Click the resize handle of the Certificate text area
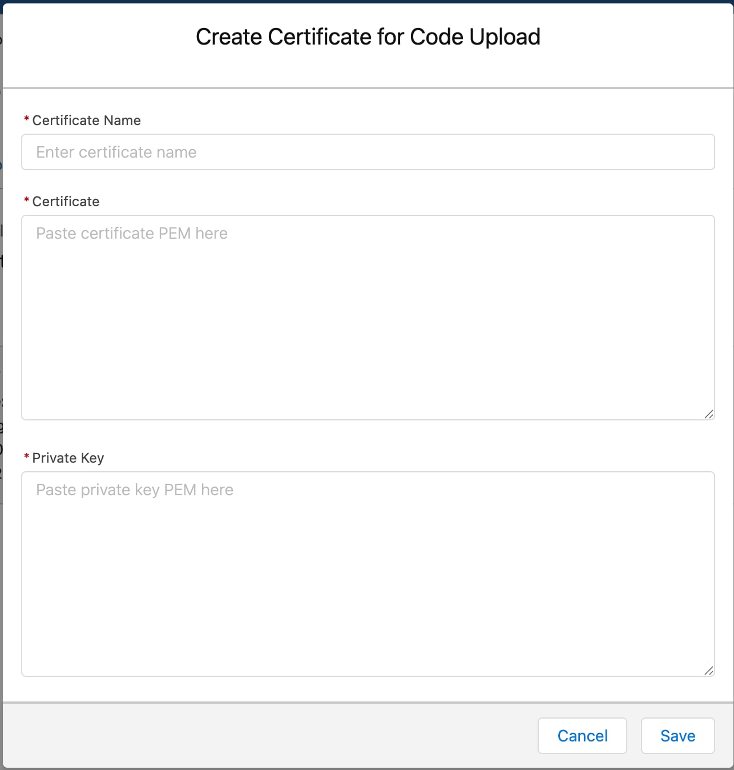The height and width of the screenshot is (770, 734). click(x=709, y=414)
